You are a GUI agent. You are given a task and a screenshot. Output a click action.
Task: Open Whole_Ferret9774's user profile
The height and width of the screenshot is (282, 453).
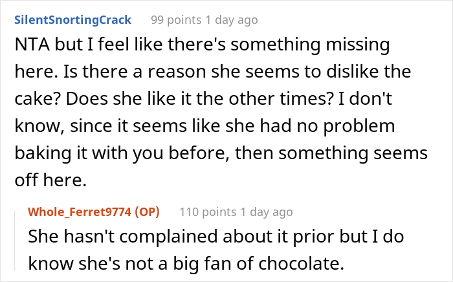(80, 212)
